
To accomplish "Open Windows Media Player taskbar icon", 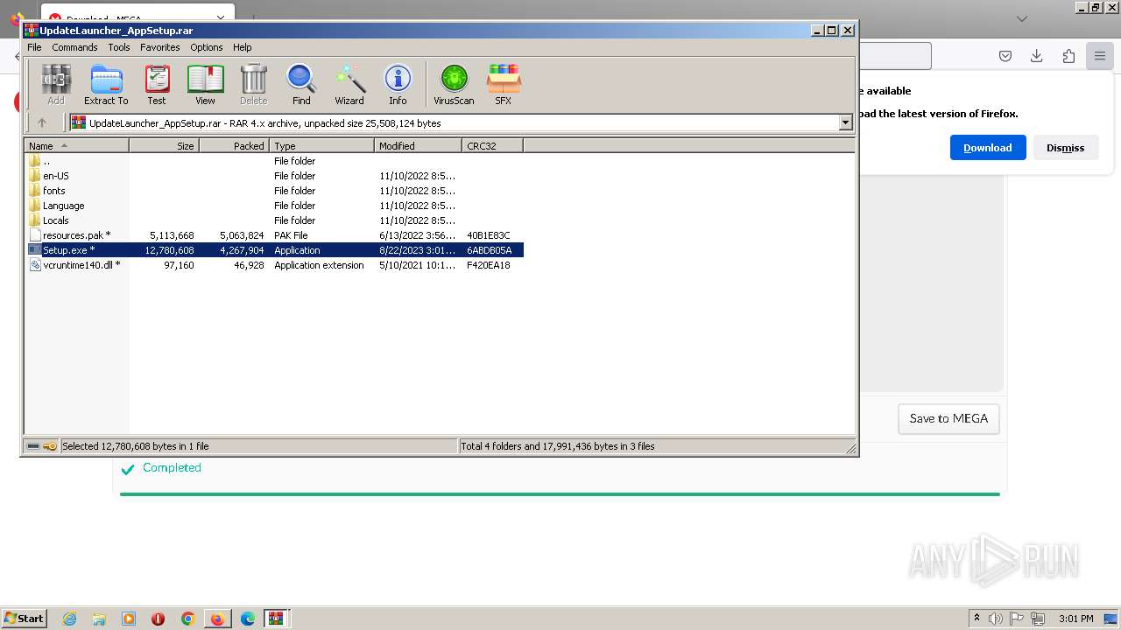I will click(x=129, y=619).
